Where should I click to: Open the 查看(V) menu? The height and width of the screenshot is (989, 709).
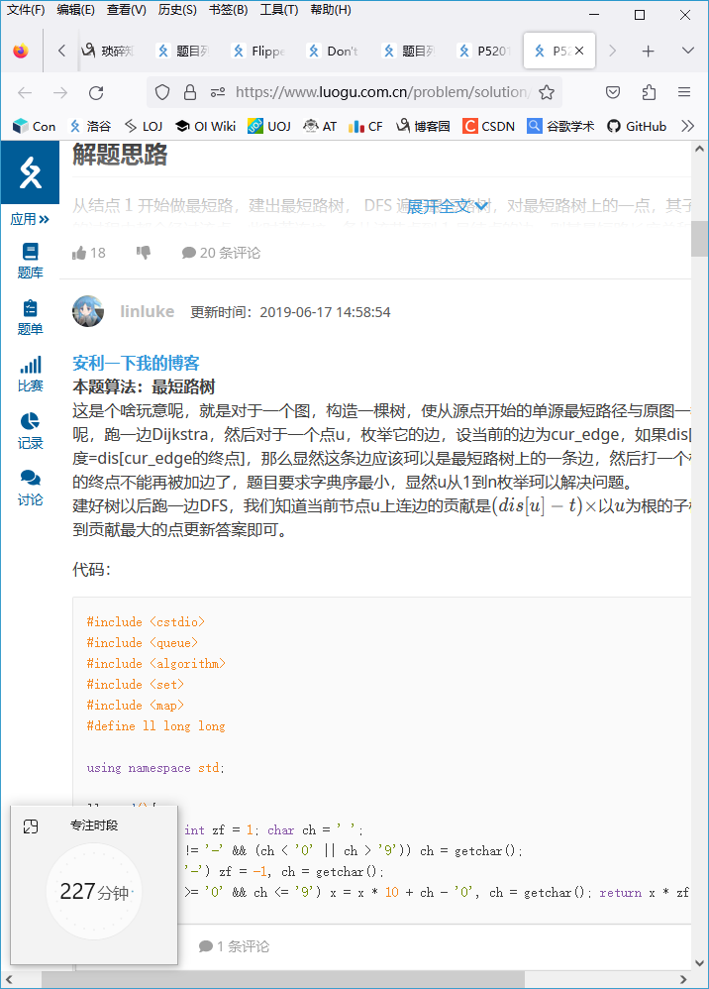point(126,10)
